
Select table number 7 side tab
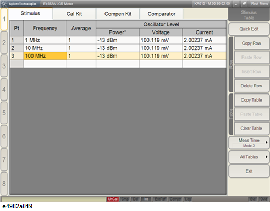(4, 160)
